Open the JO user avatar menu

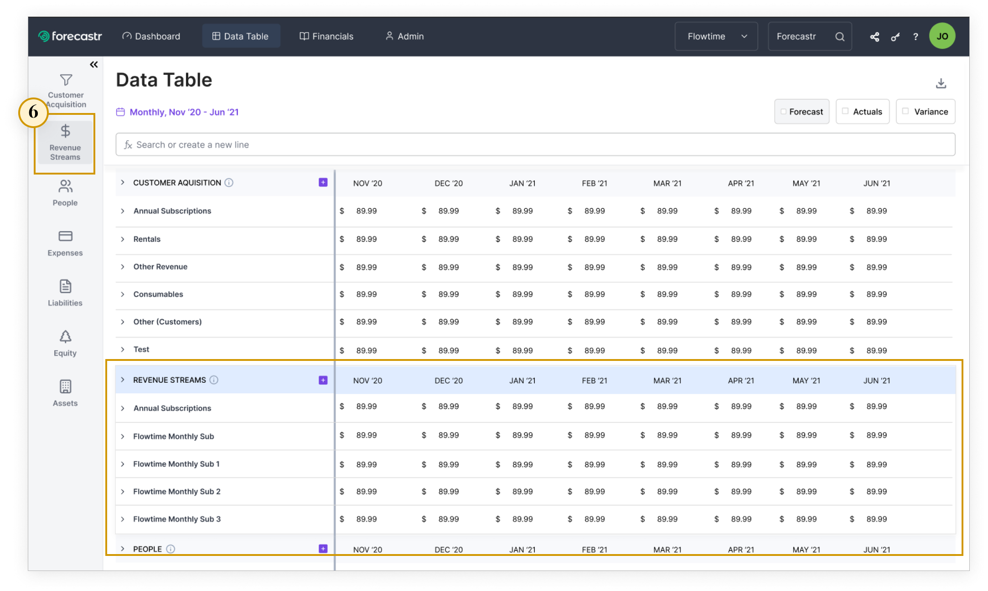(x=942, y=36)
